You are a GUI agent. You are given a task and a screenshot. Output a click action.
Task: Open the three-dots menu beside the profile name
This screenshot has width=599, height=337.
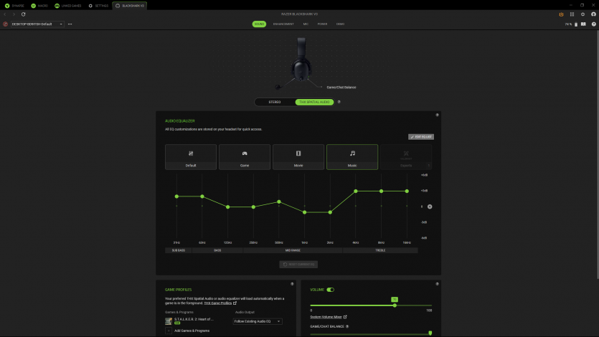70,24
